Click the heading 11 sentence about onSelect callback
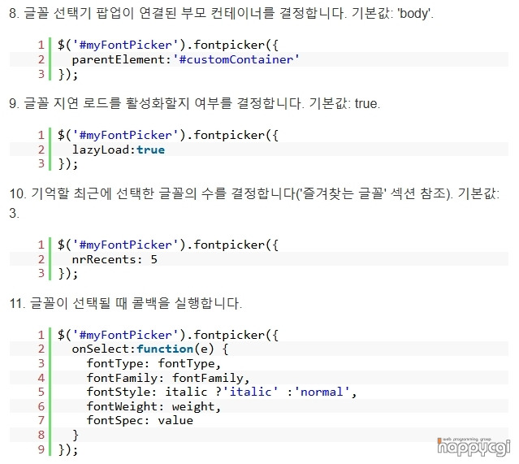The height and width of the screenshot is (464, 519). (126, 303)
